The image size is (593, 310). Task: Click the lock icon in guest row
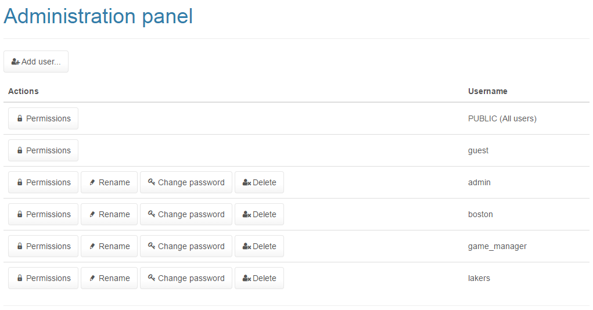click(20, 150)
